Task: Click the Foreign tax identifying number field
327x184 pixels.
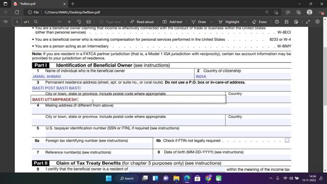Action: [92, 146]
